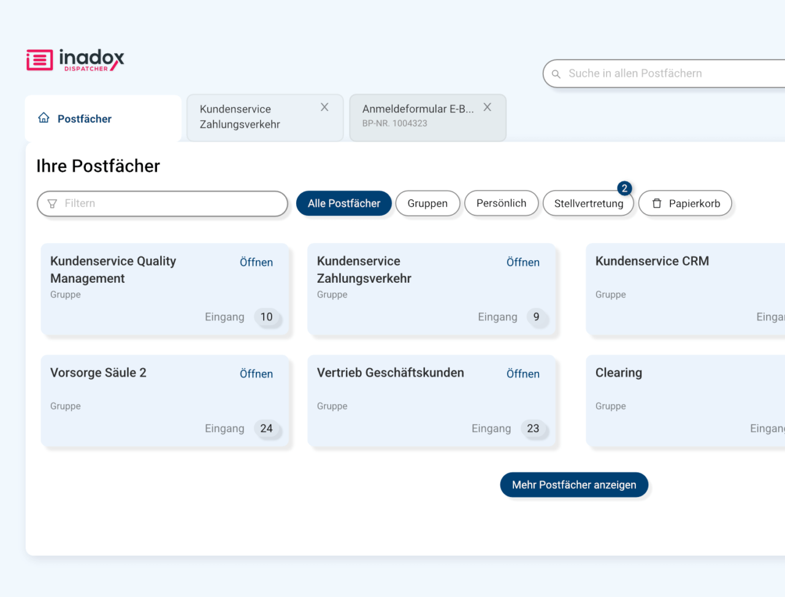The image size is (785, 597).
Task: Click Eingang count 24 on Vorsorge Säule 2
Action: tap(266, 429)
